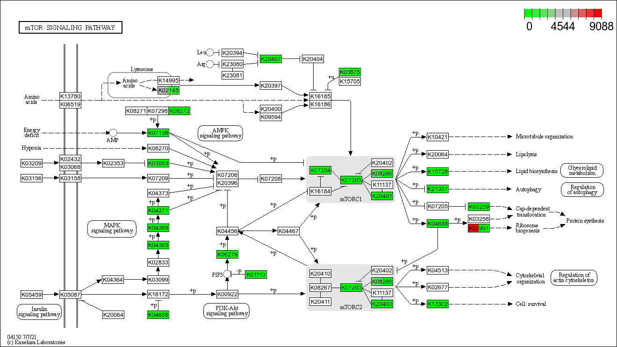Click the red K02991 gene box
Viewport: 617px width, 347px height.
[478, 228]
